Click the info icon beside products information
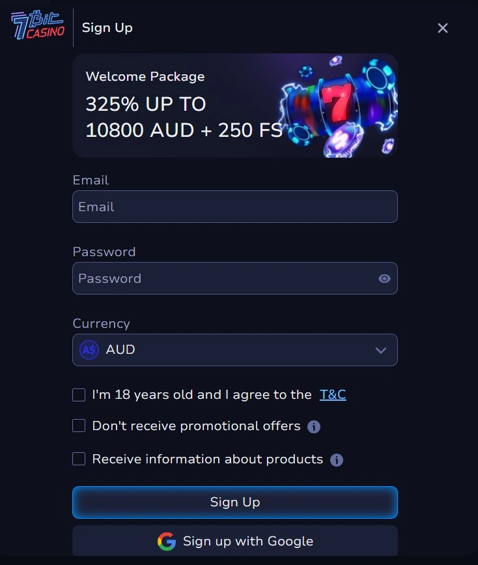This screenshot has width=478, height=565. 337,459
